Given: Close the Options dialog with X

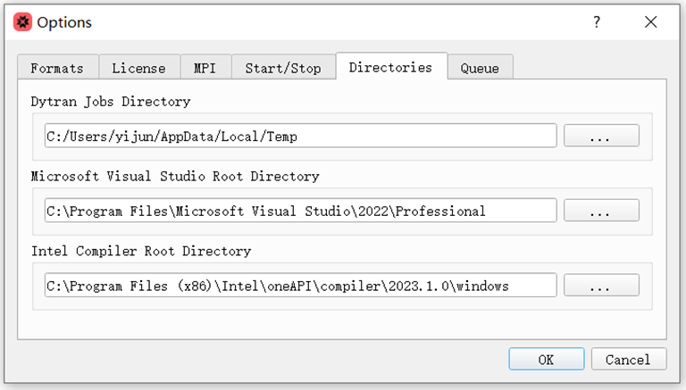Looking at the screenshot, I should 652,22.
